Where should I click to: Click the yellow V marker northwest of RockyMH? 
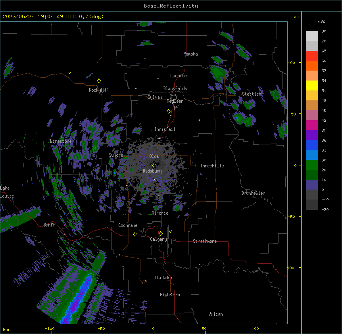[x=69, y=73]
